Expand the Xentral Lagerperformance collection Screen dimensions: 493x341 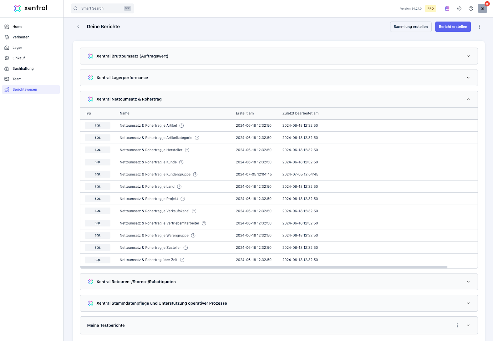coord(468,78)
